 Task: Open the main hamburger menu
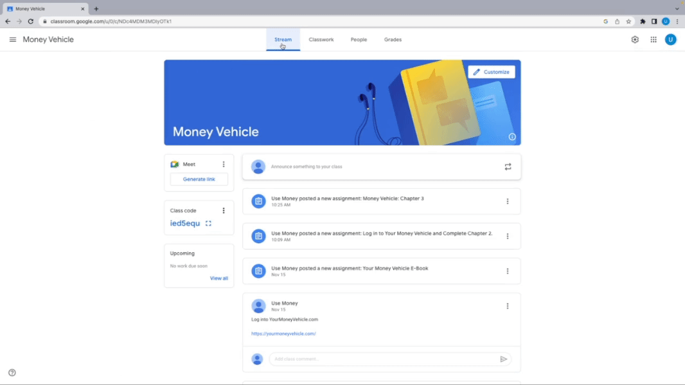pos(13,39)
